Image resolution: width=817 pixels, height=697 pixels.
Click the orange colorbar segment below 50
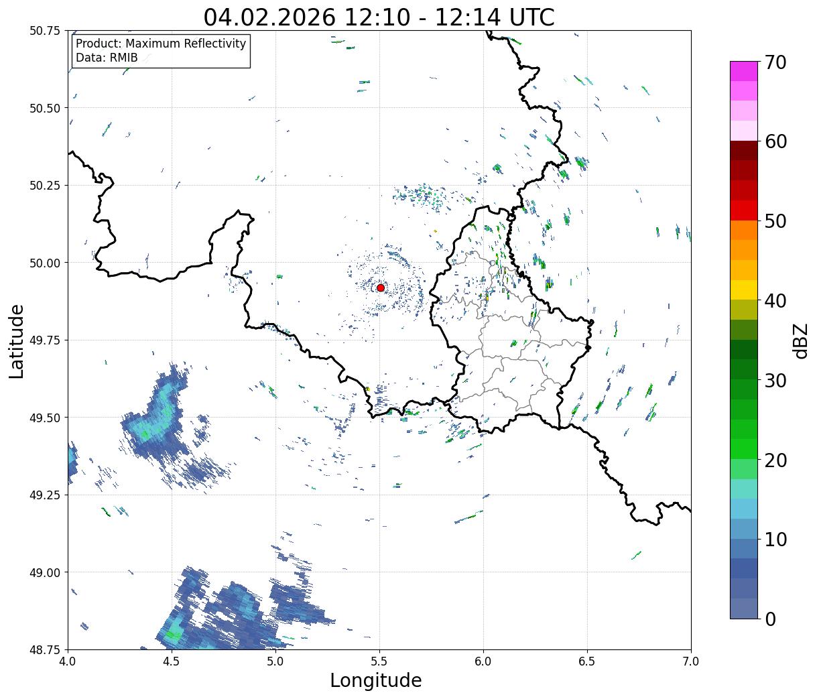[x=744, y=230]
